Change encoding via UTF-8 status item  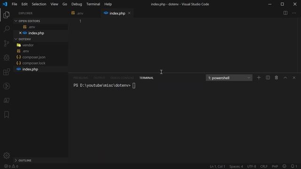(x=252, y=166)
